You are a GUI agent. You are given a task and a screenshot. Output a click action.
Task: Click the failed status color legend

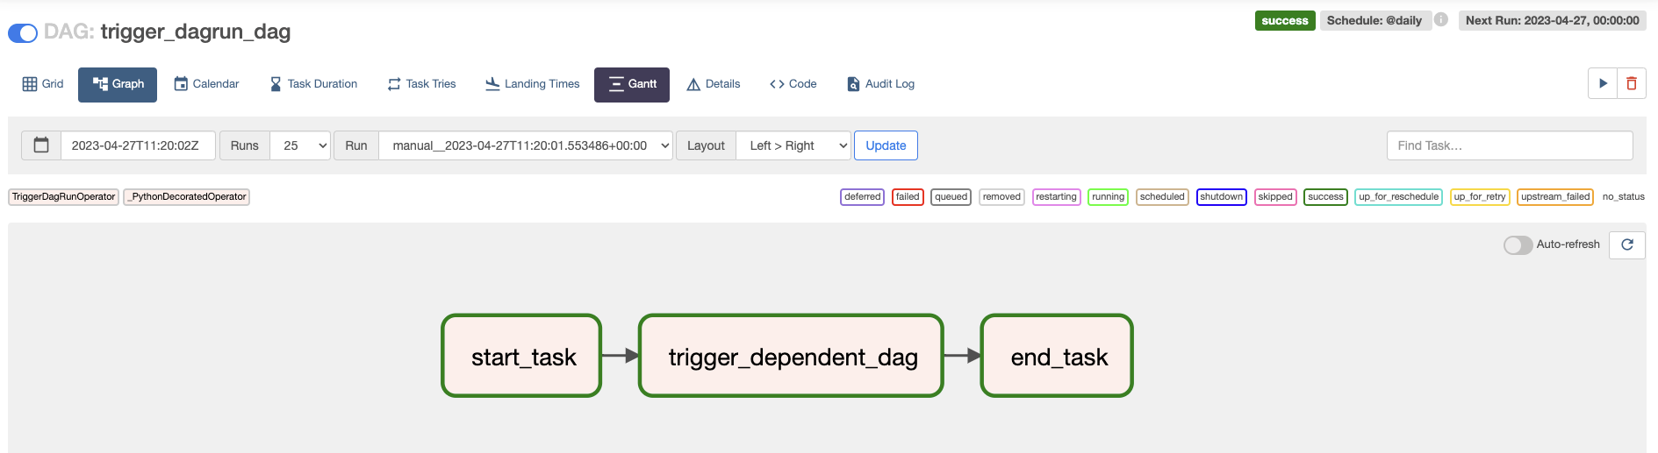tap(908, 197)
